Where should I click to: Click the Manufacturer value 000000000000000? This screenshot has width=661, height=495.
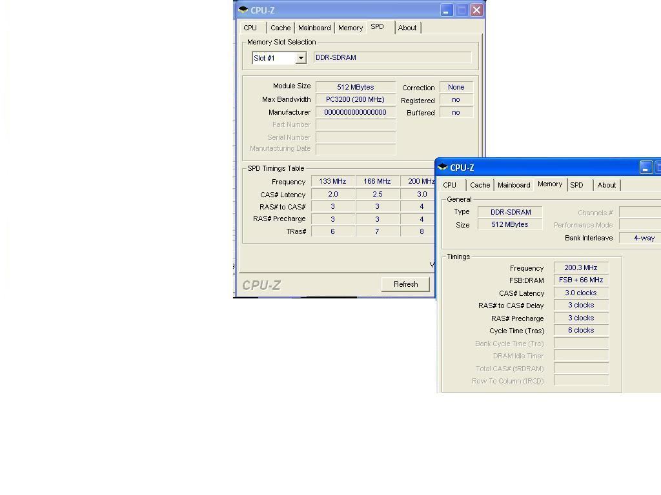[356, 112]
